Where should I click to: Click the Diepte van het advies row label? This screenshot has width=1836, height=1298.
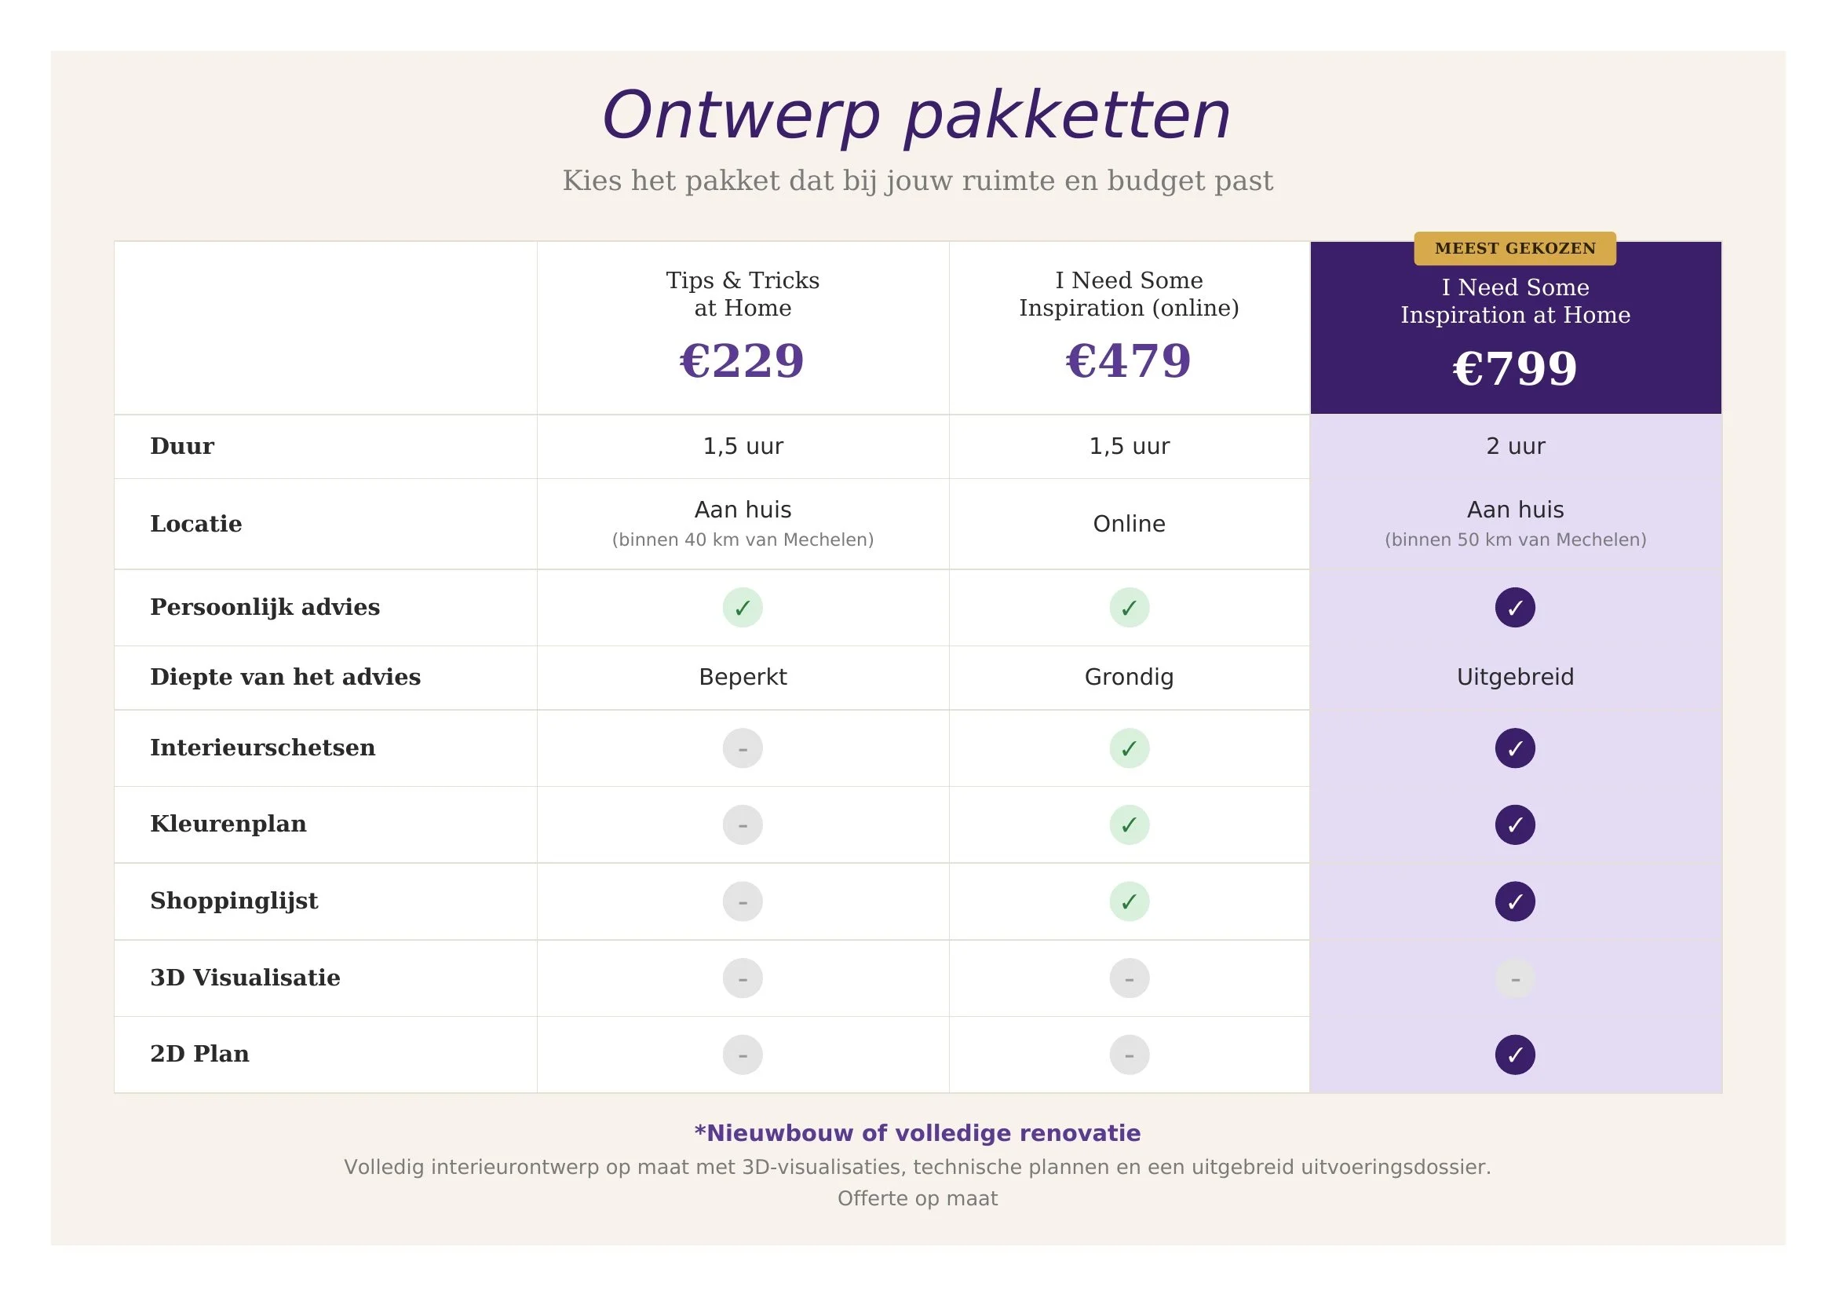pos(285,678)
